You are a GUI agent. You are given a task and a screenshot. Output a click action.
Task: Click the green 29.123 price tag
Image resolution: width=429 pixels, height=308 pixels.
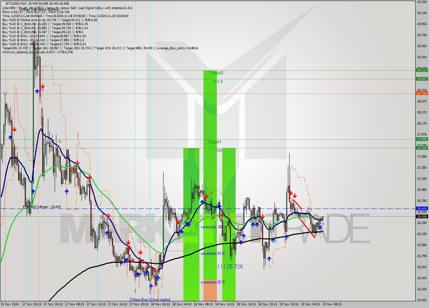point(422,70)
